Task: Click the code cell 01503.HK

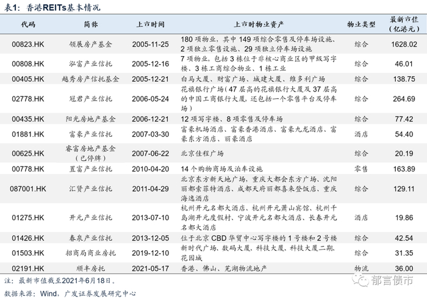Action: click(x=28, y=253)
